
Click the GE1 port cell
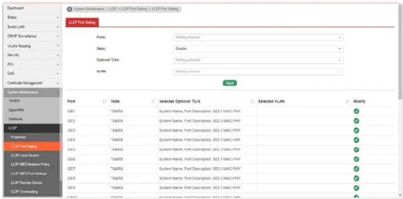click(x=71, y=112)
